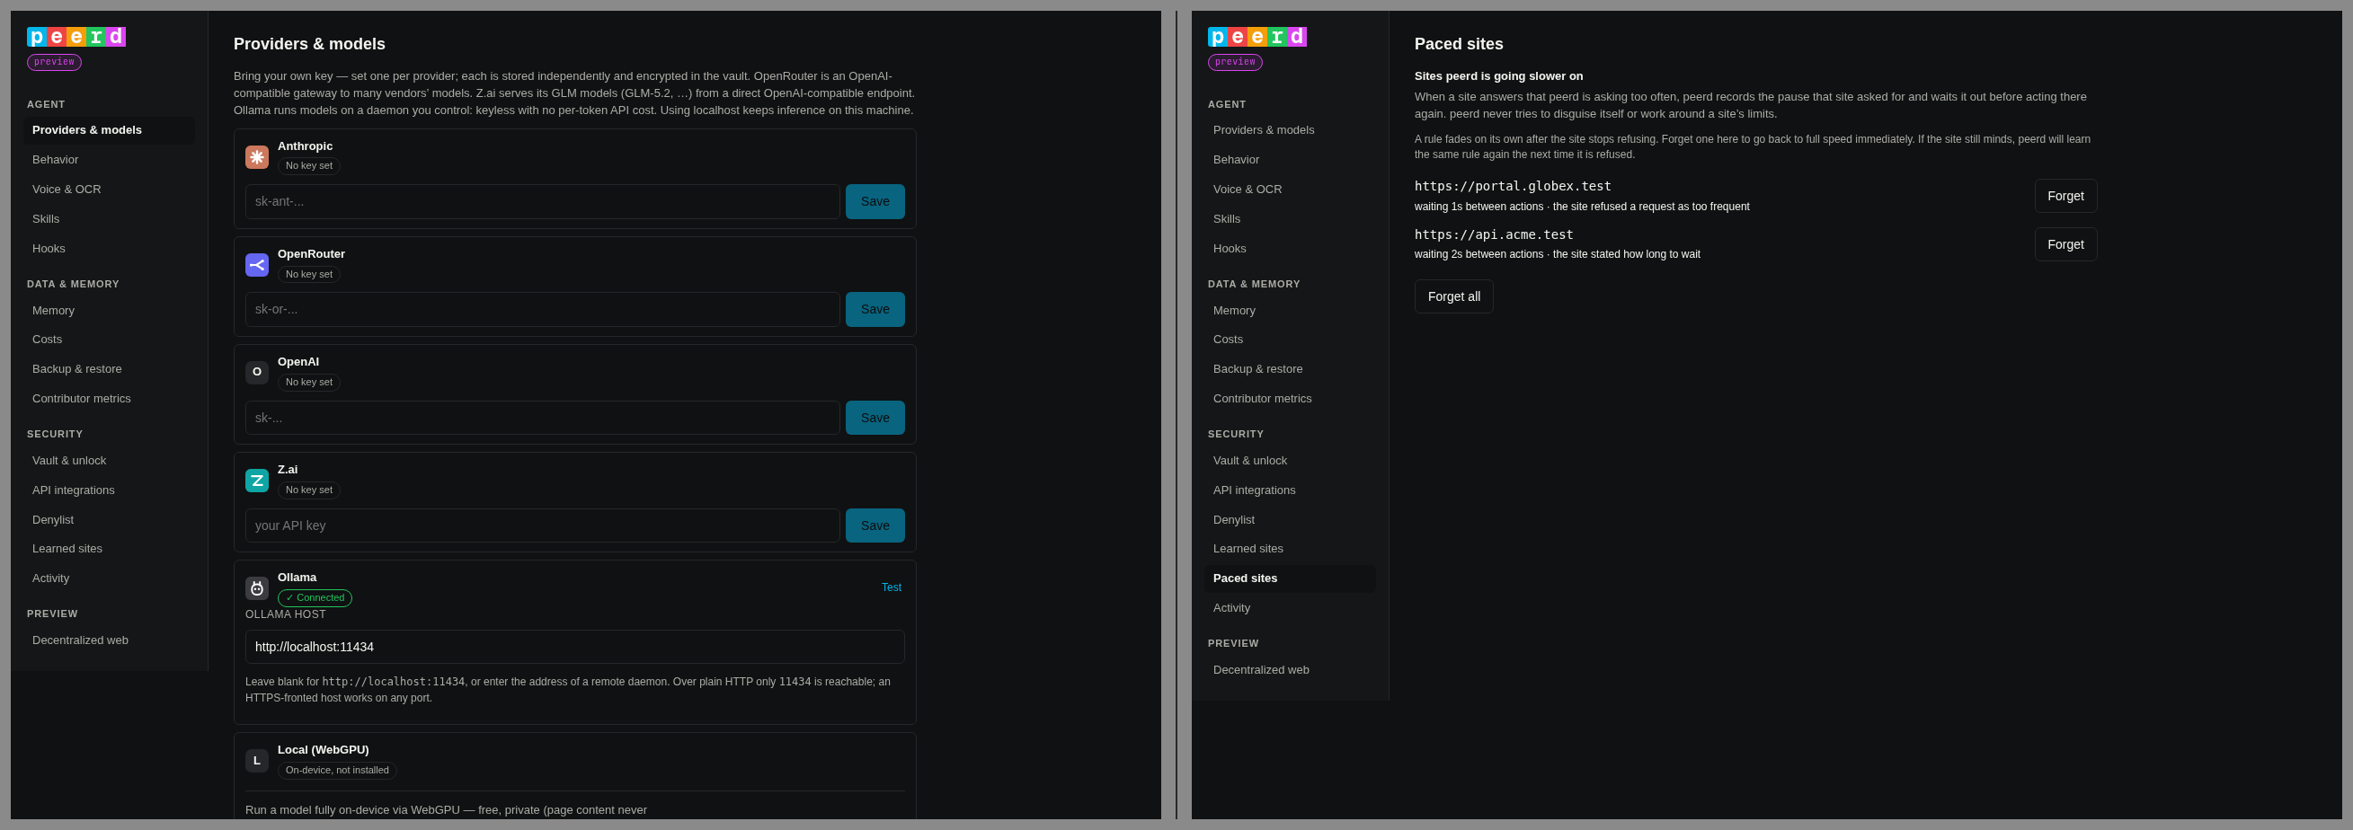Click the OpenRouter provider icon
Viewport: 2353px width, 830px height.
point(257,265)
